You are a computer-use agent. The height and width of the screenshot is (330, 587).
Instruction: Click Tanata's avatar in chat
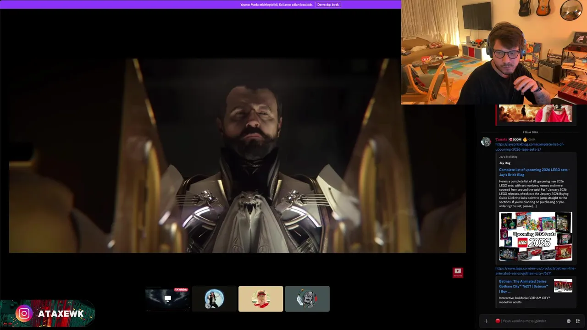point(486,142)
